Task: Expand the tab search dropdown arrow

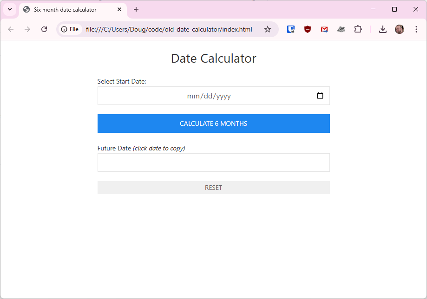Action: click(9, 9)
